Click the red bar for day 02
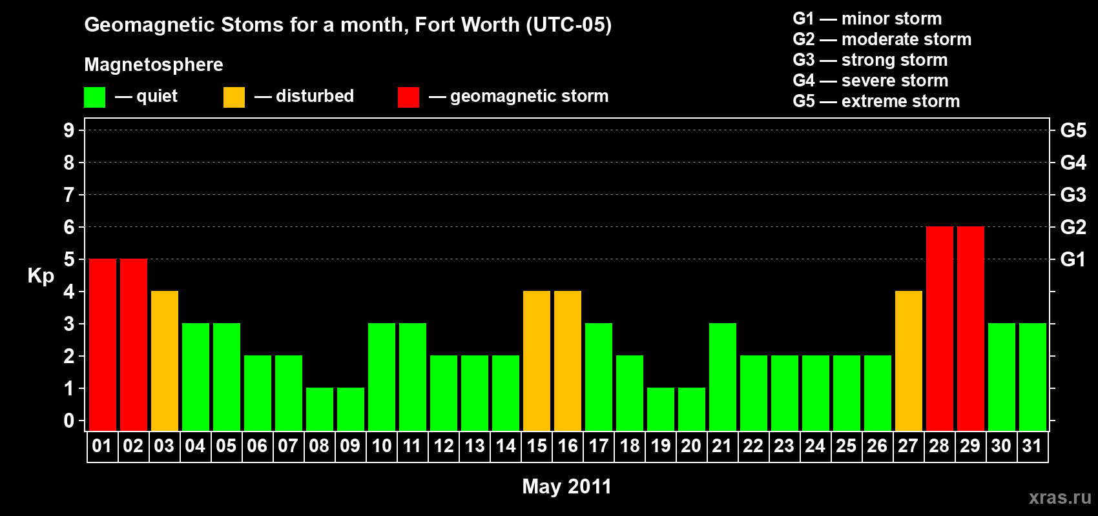The width and height of the screenshot is (1098, 516). tap(134, 344)
